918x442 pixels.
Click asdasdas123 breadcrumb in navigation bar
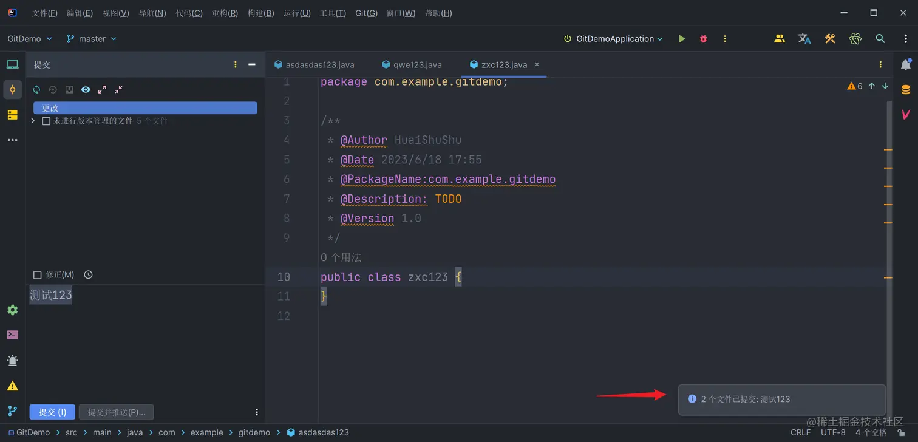[318, 433]
